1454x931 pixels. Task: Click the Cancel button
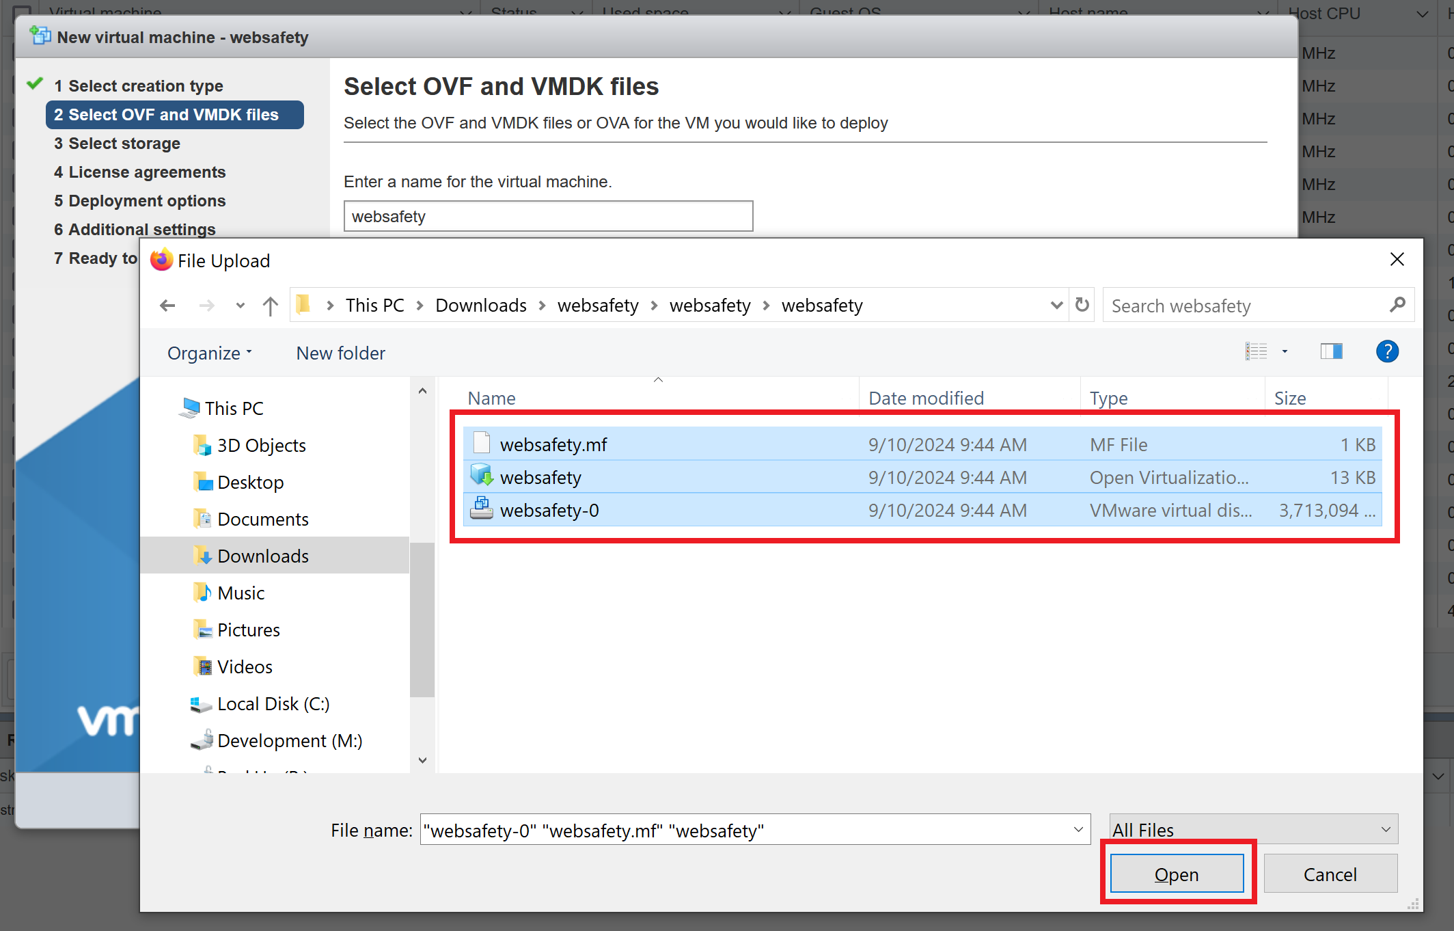point(1330,874)
